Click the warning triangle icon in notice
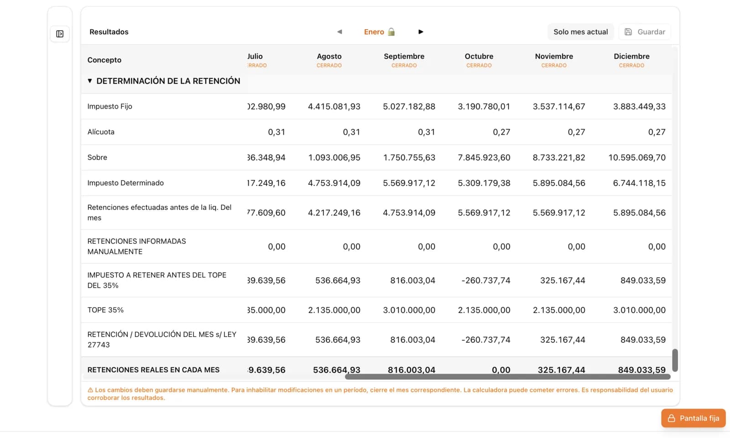The image size is (730, 440). pos(90,390)
